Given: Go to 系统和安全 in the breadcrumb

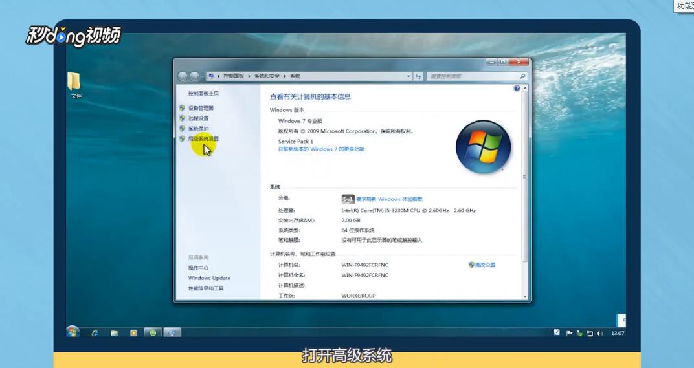Looking at the screenshot, I should point(267,76).
